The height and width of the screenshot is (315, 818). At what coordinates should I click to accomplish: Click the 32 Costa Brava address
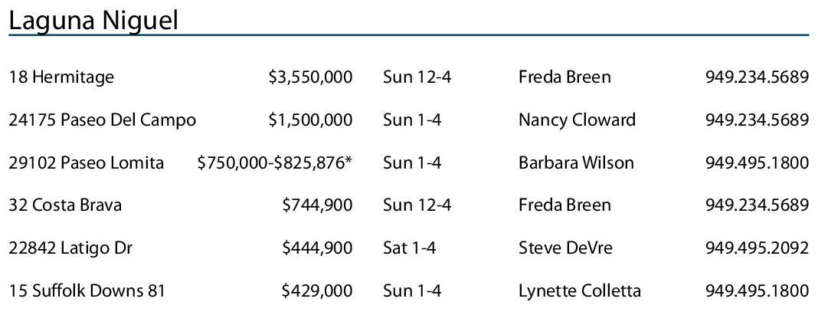65,205
